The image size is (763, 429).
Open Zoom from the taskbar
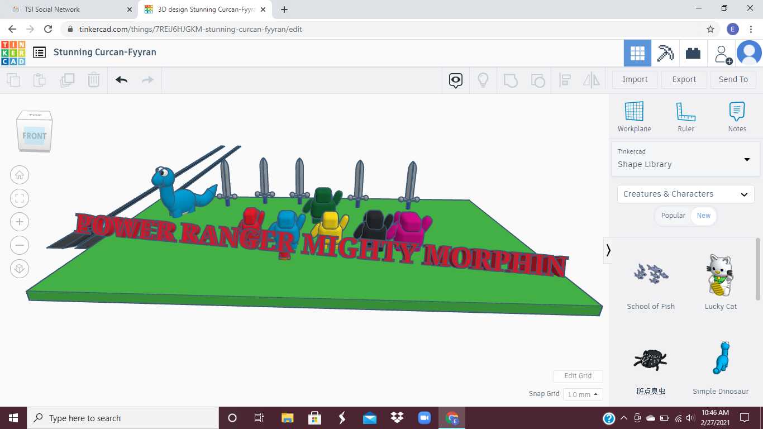425,418
